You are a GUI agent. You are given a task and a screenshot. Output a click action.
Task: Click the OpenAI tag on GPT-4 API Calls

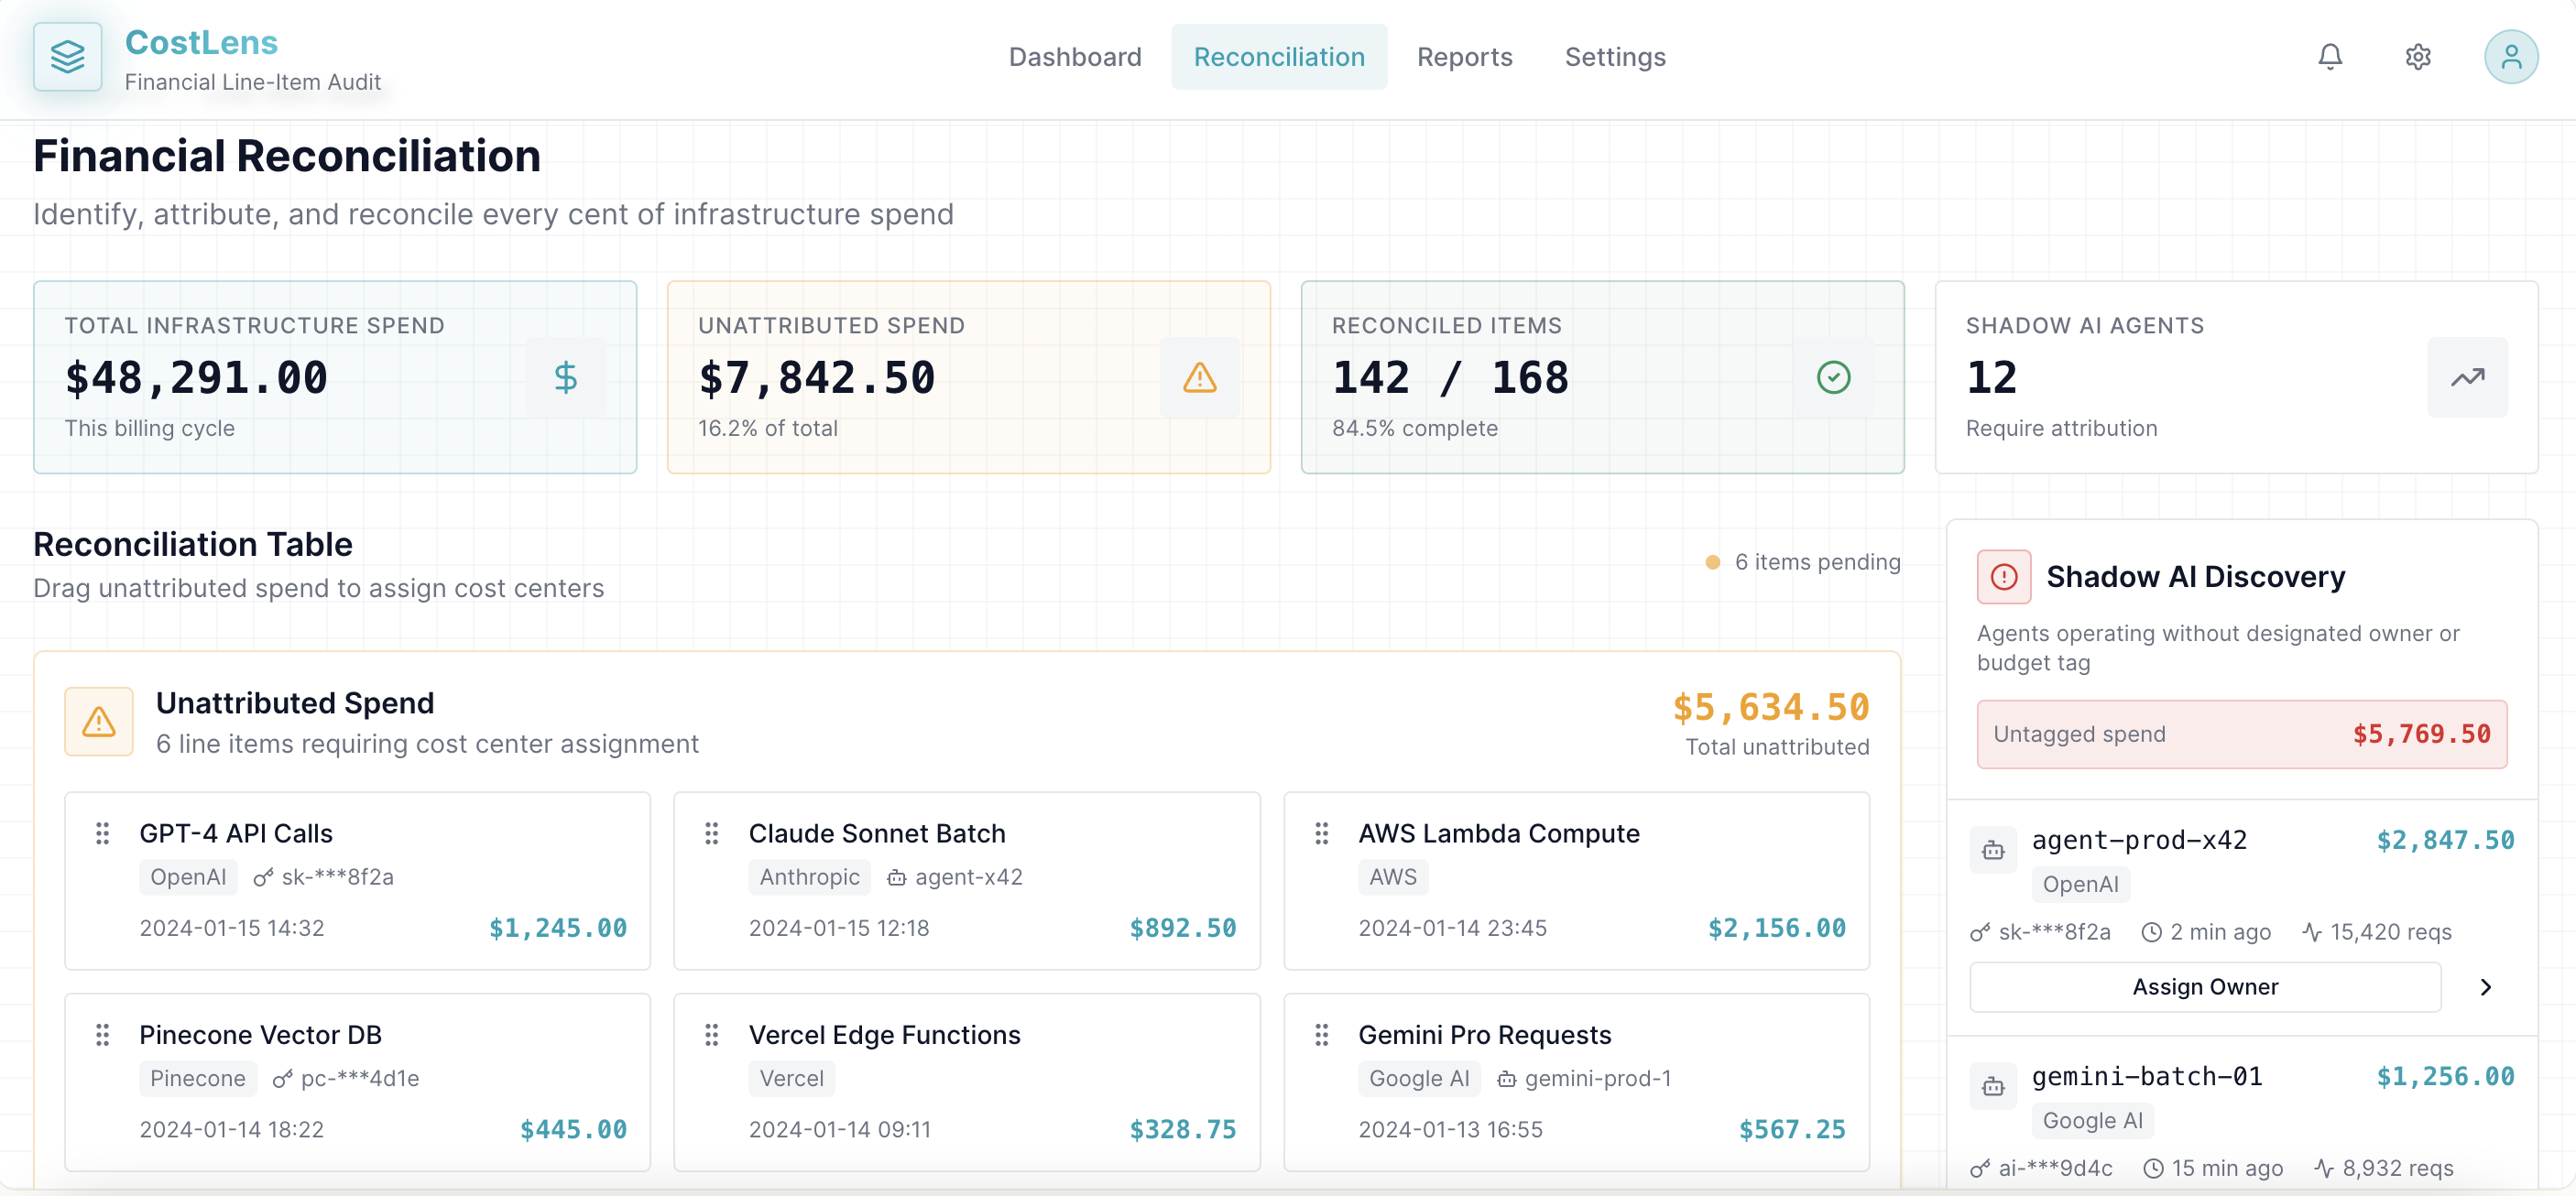(188, 877)
